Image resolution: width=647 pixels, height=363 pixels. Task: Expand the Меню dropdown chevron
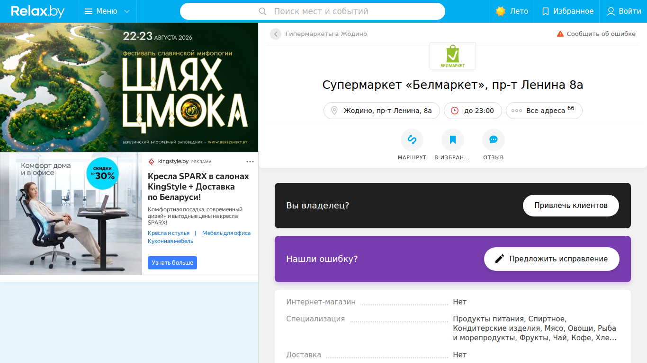(126, 11)
